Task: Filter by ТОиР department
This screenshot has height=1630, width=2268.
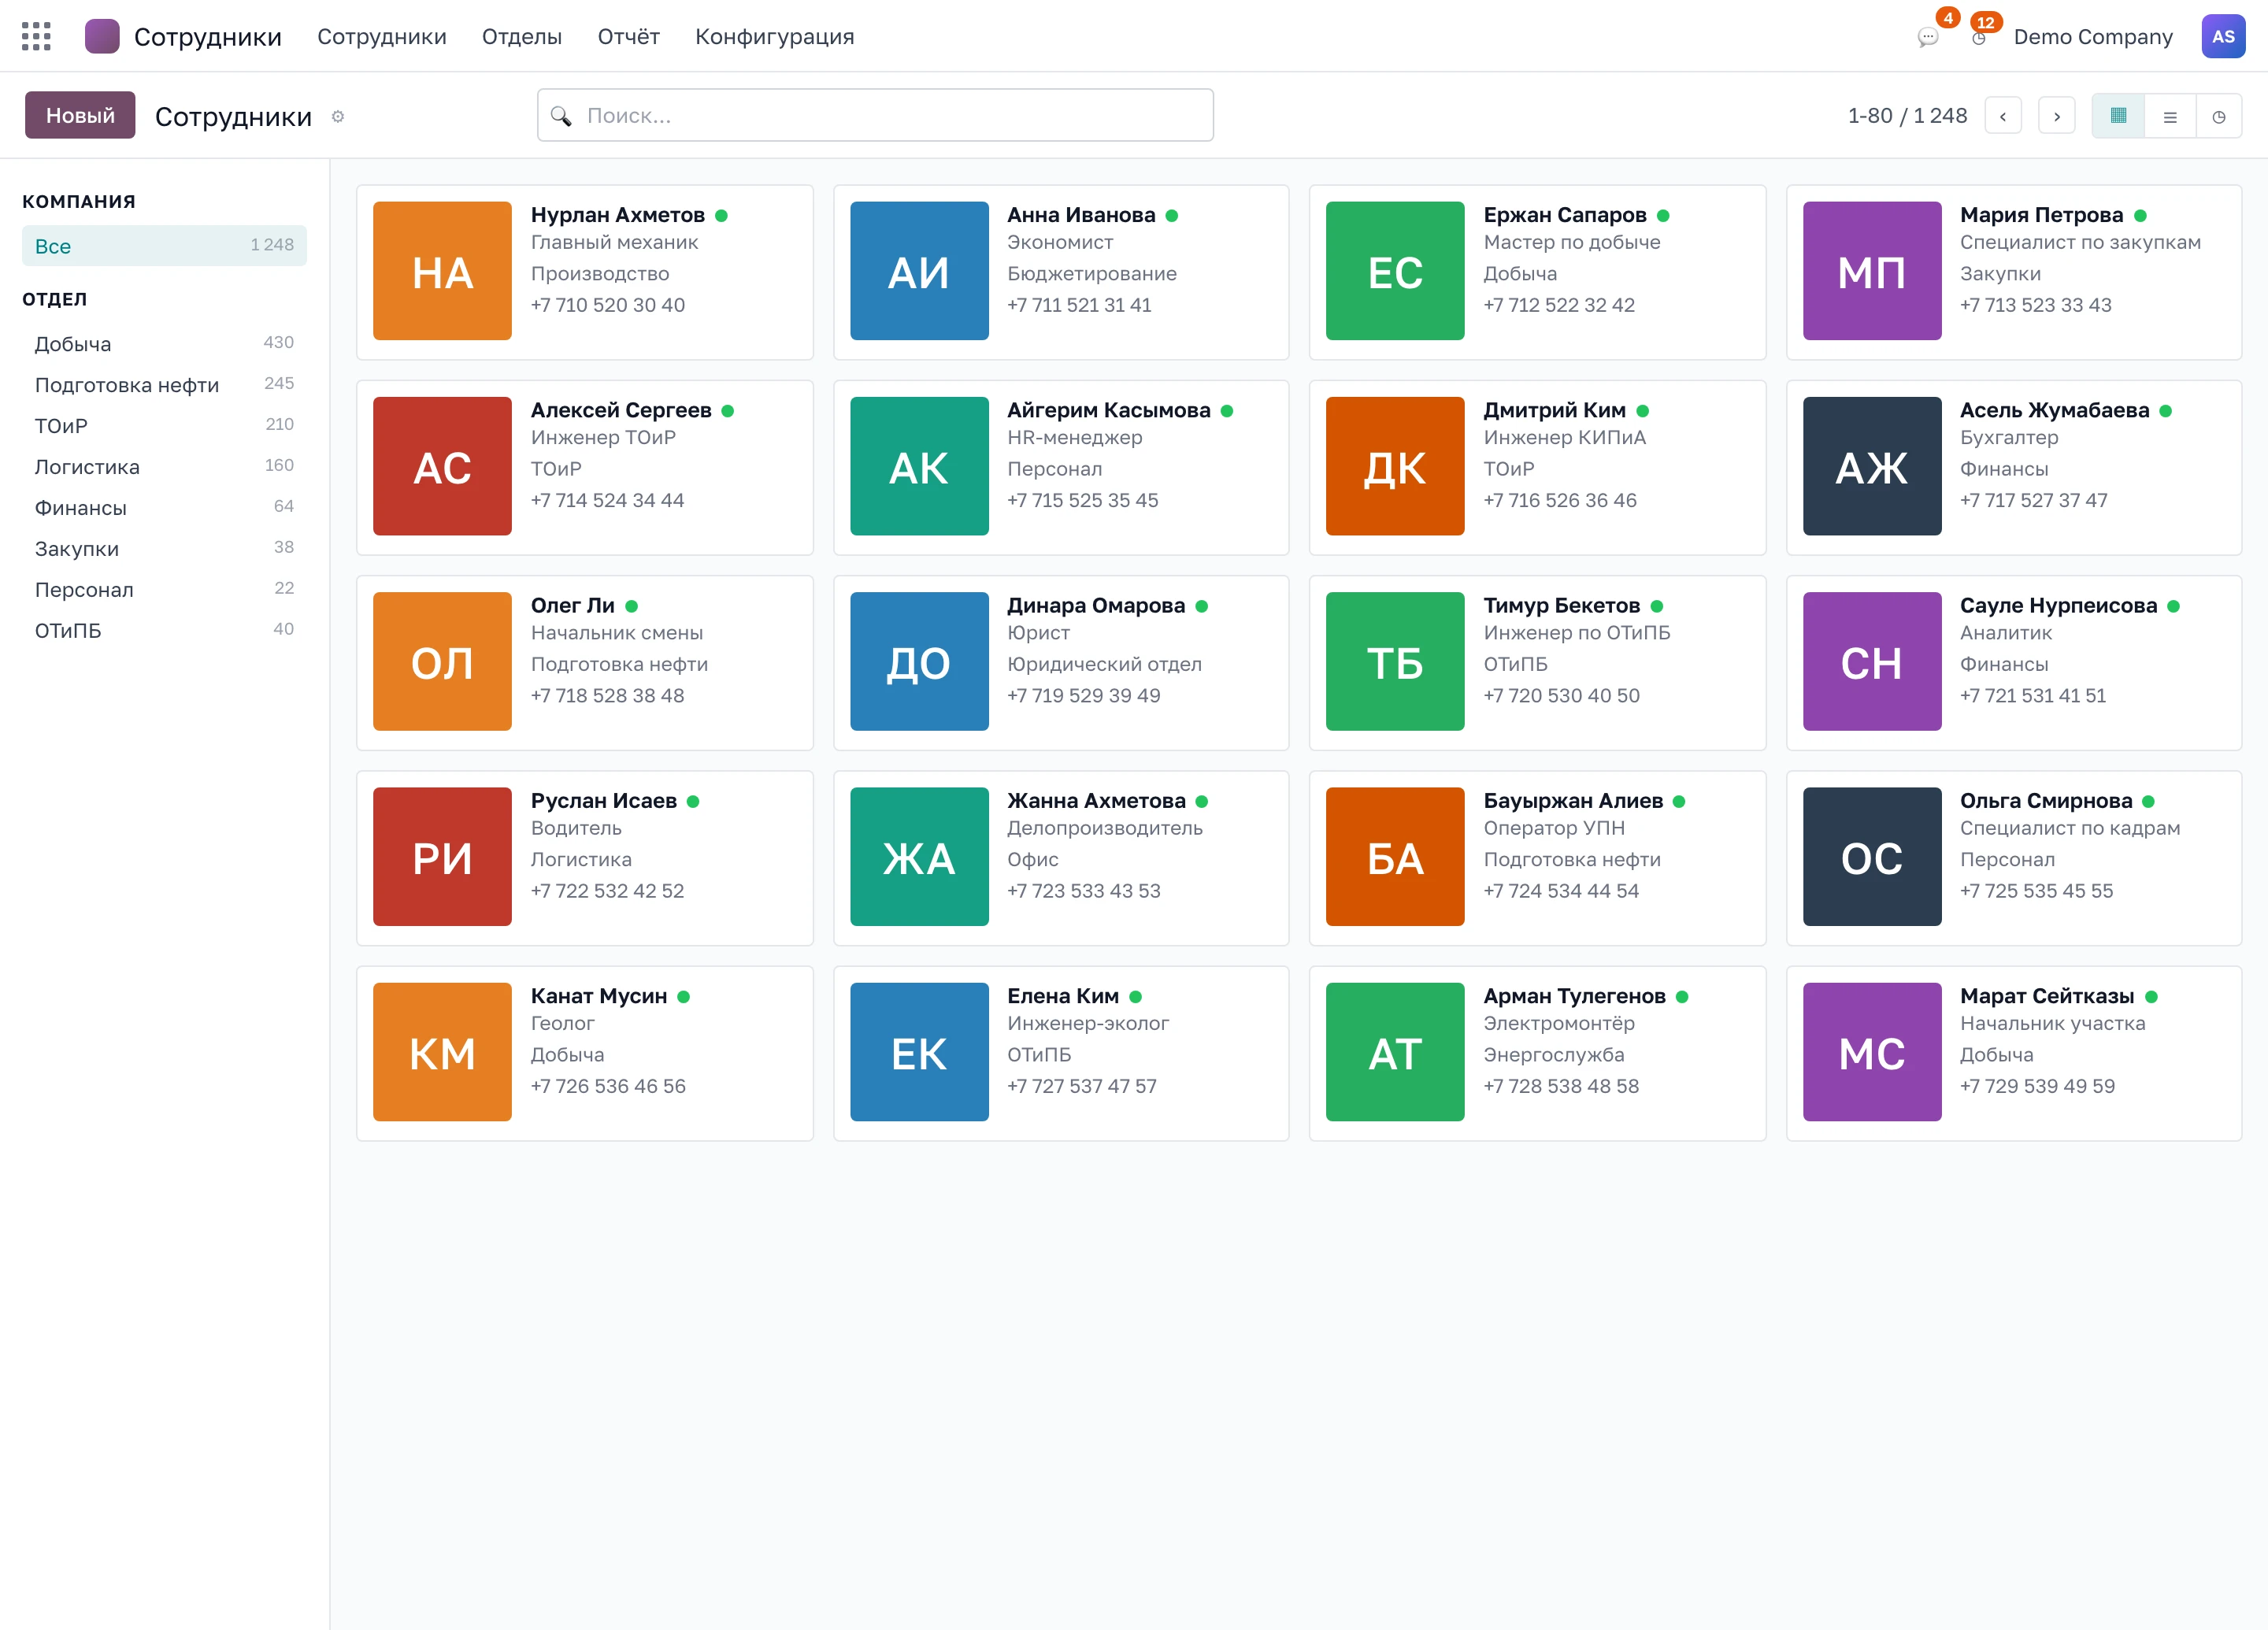Action: (164, 425)
